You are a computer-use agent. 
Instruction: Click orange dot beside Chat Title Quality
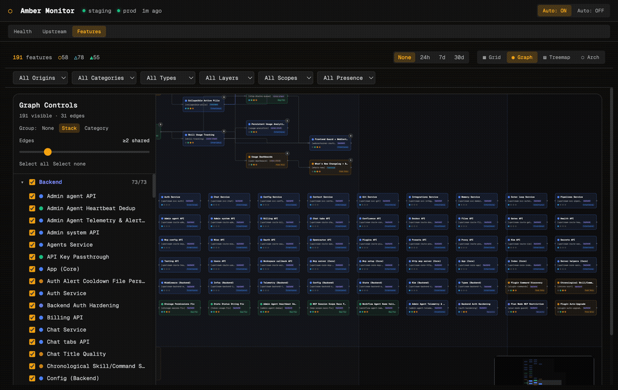pos(41,354)
